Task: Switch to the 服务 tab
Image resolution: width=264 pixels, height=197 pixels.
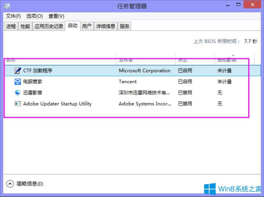Action: (x=124, y=26)
